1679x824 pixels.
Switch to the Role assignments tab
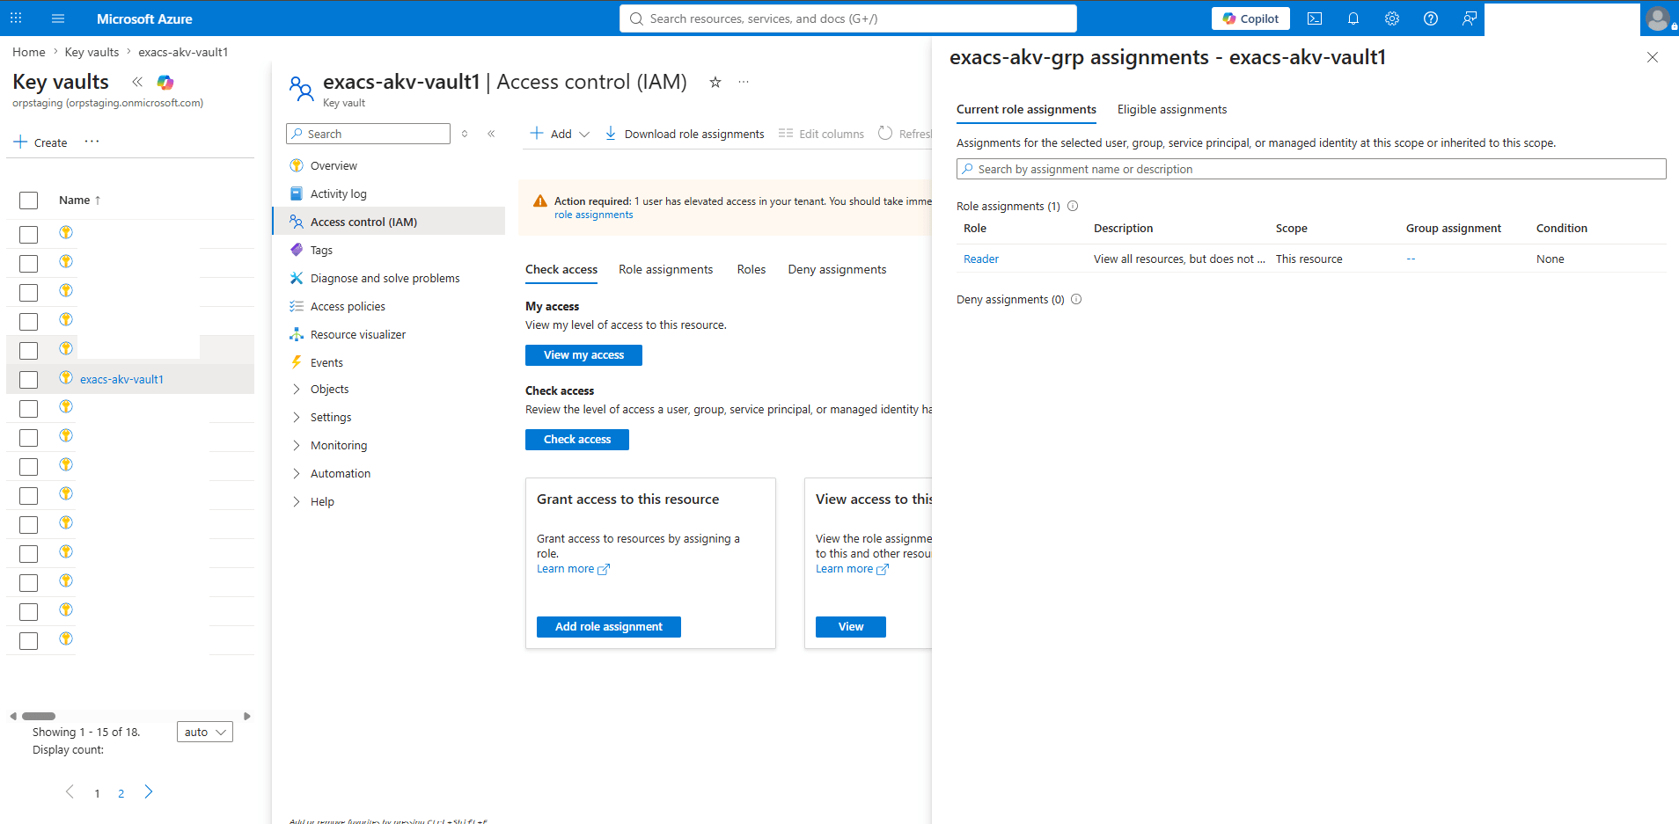coord(665,269)
